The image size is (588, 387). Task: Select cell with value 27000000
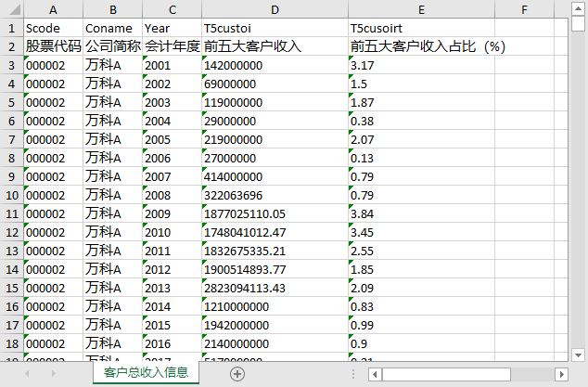pyautogui.click(x=275, y=158)
